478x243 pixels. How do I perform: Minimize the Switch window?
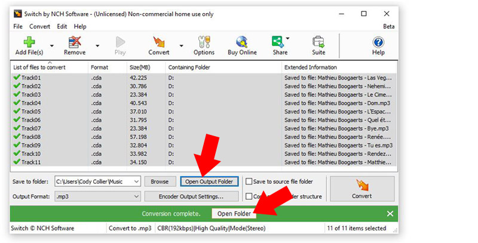tap(341, 14)
